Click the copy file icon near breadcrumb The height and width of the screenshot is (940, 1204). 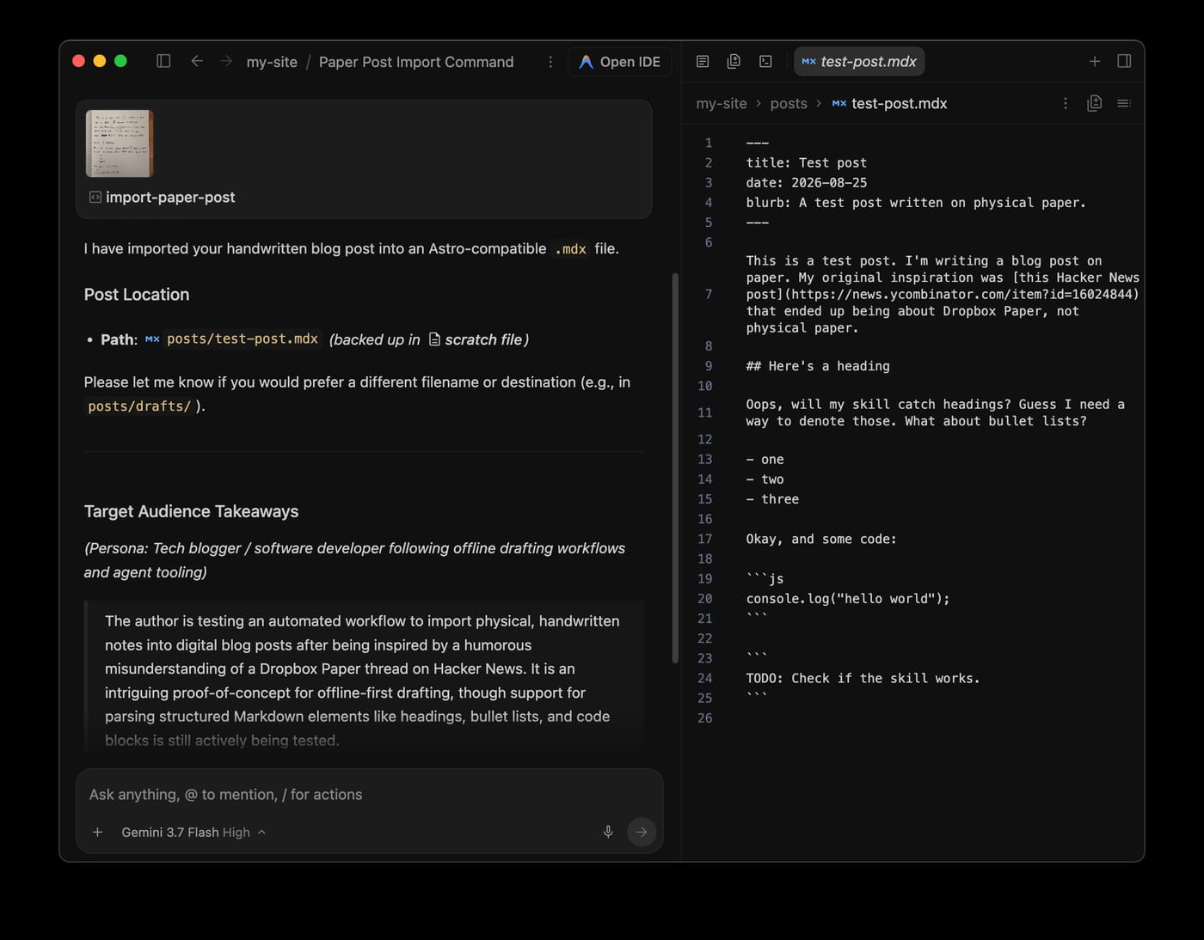(1095, 103)
